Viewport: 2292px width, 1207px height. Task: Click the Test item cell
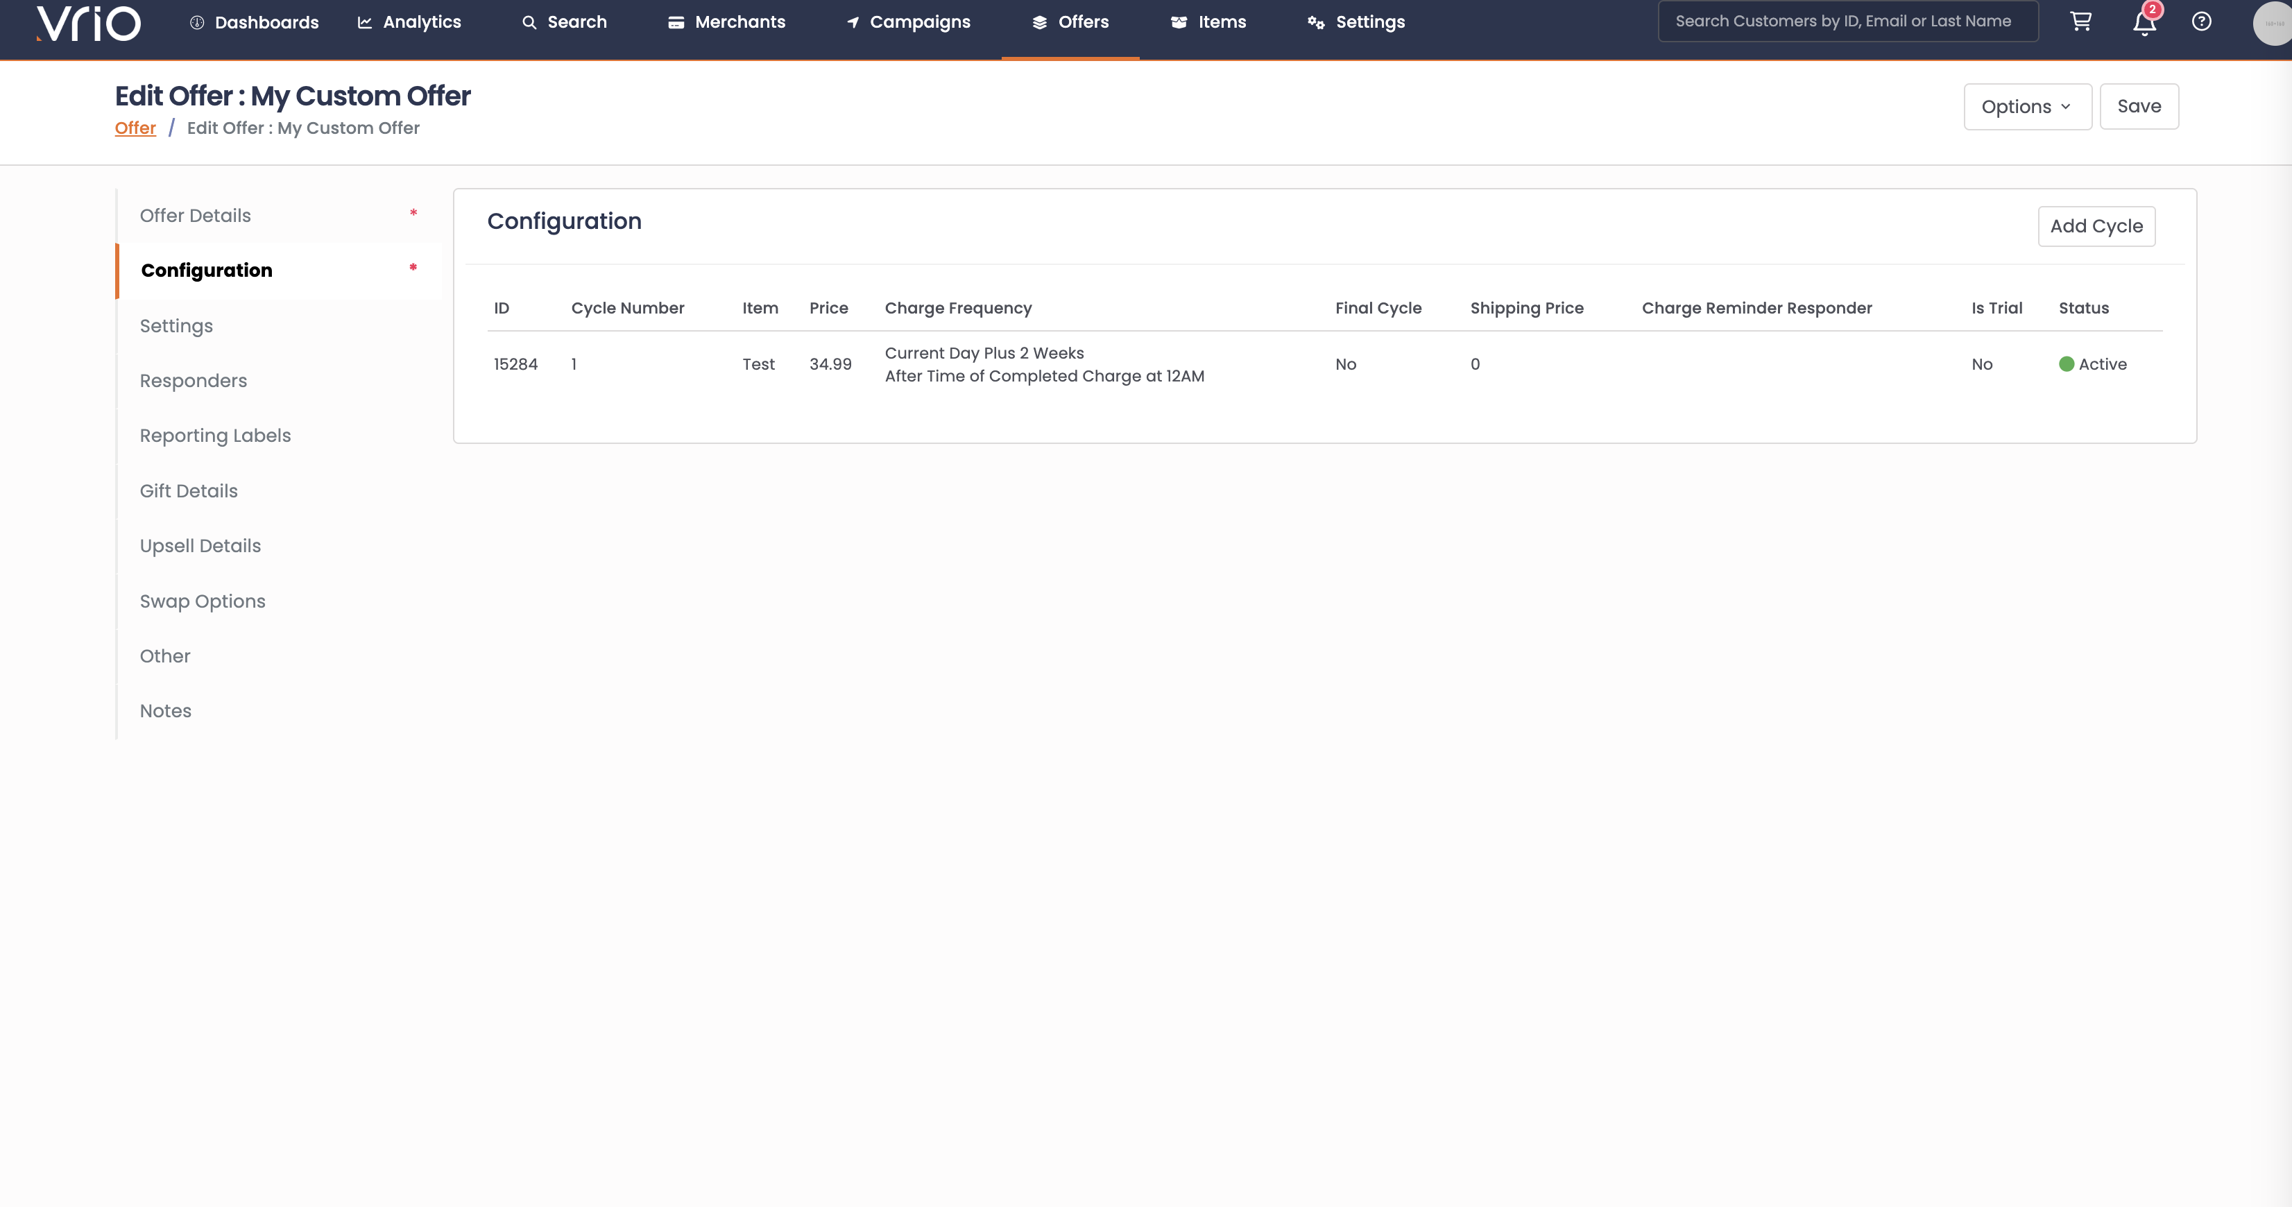point(758,365)
